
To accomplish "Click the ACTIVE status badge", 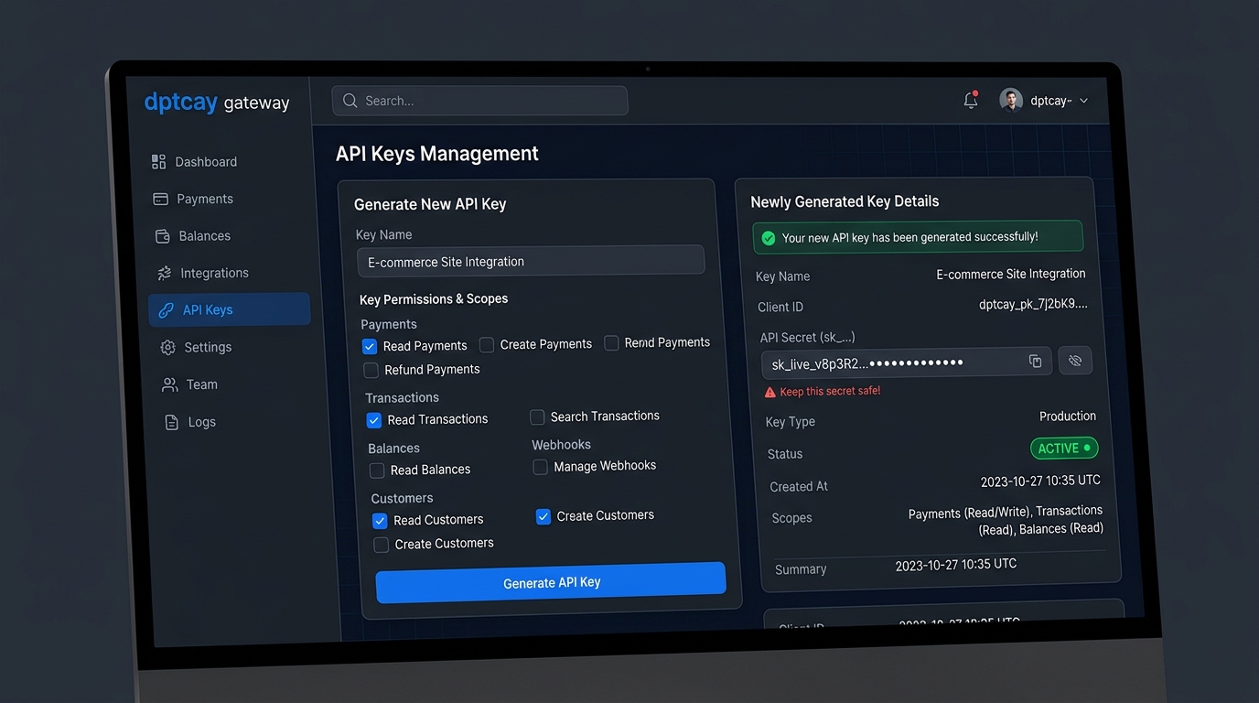I will click(x=1064, y=449).
